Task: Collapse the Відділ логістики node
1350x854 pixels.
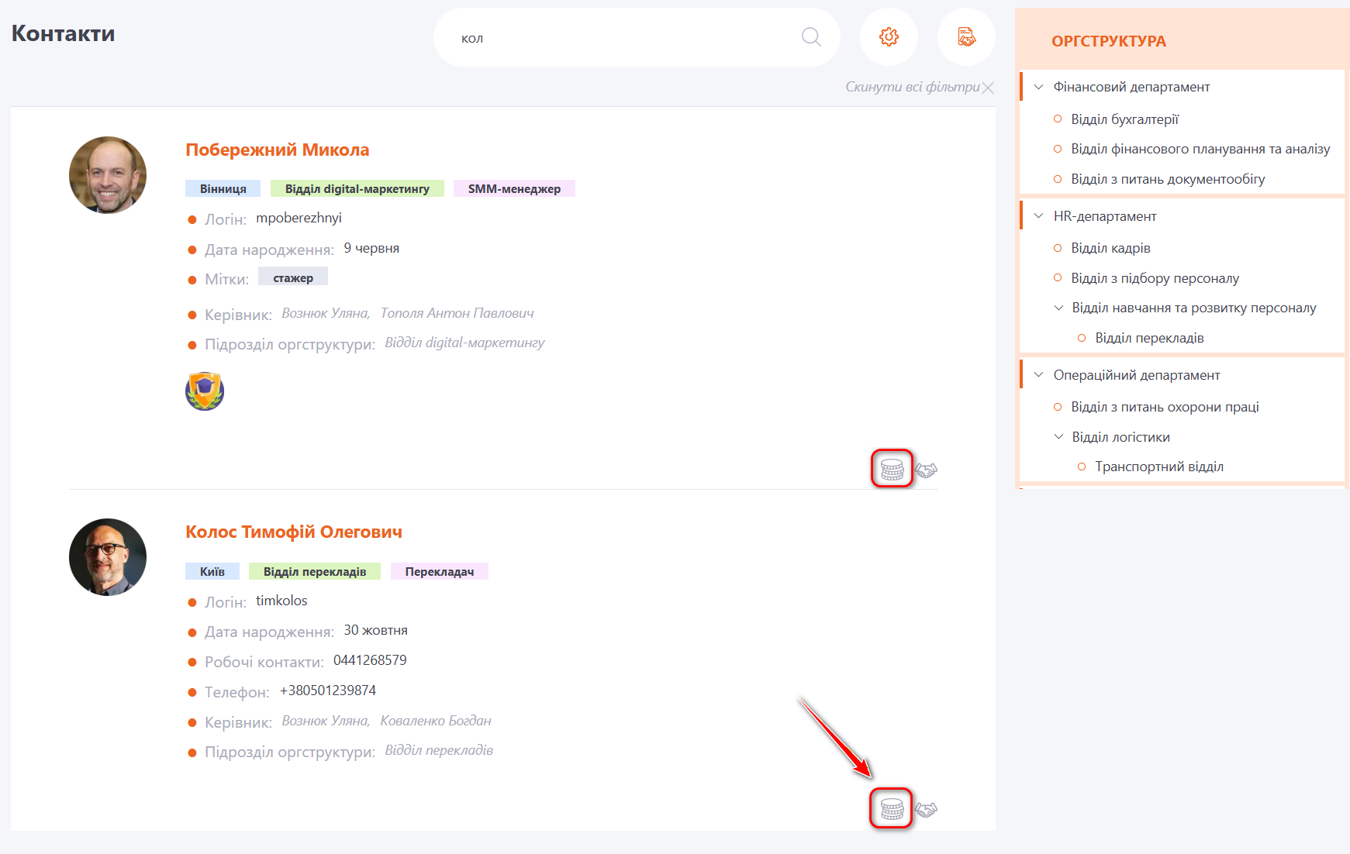Action: pos(1058,437)
